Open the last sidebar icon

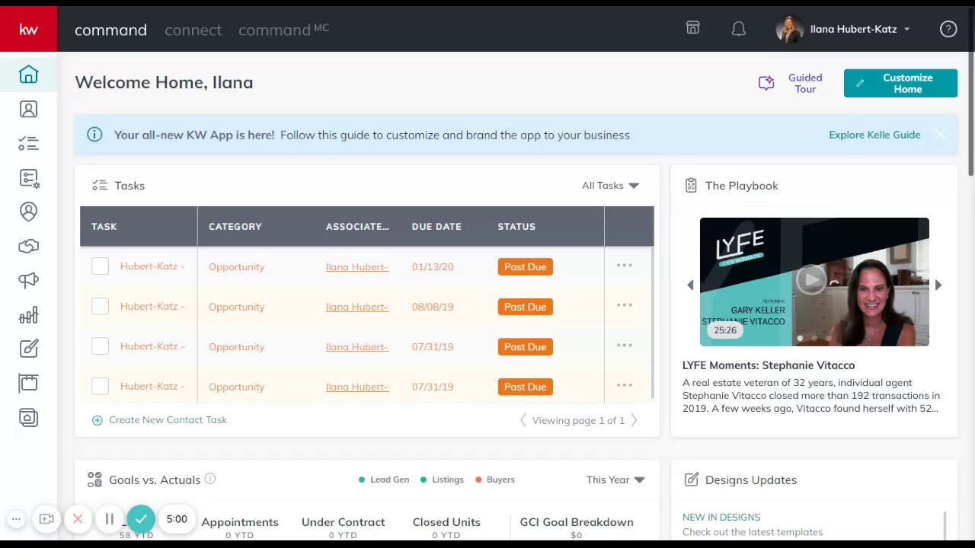tap(28, 417)
